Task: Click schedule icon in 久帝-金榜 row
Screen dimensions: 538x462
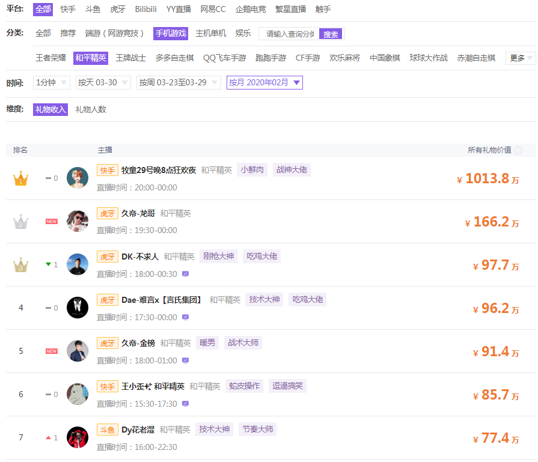Action: 185,360
